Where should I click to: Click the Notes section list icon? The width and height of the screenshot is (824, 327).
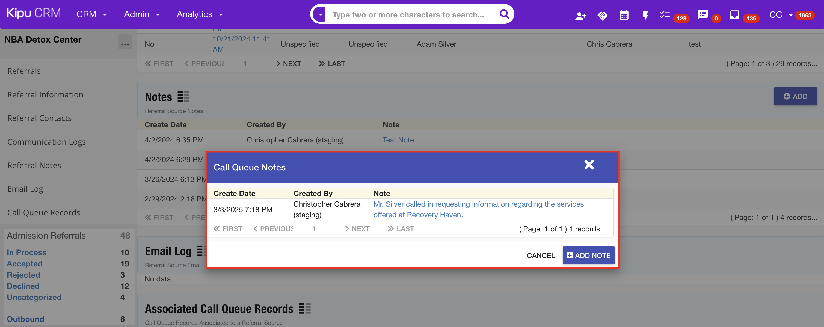[x=183, y=97]
